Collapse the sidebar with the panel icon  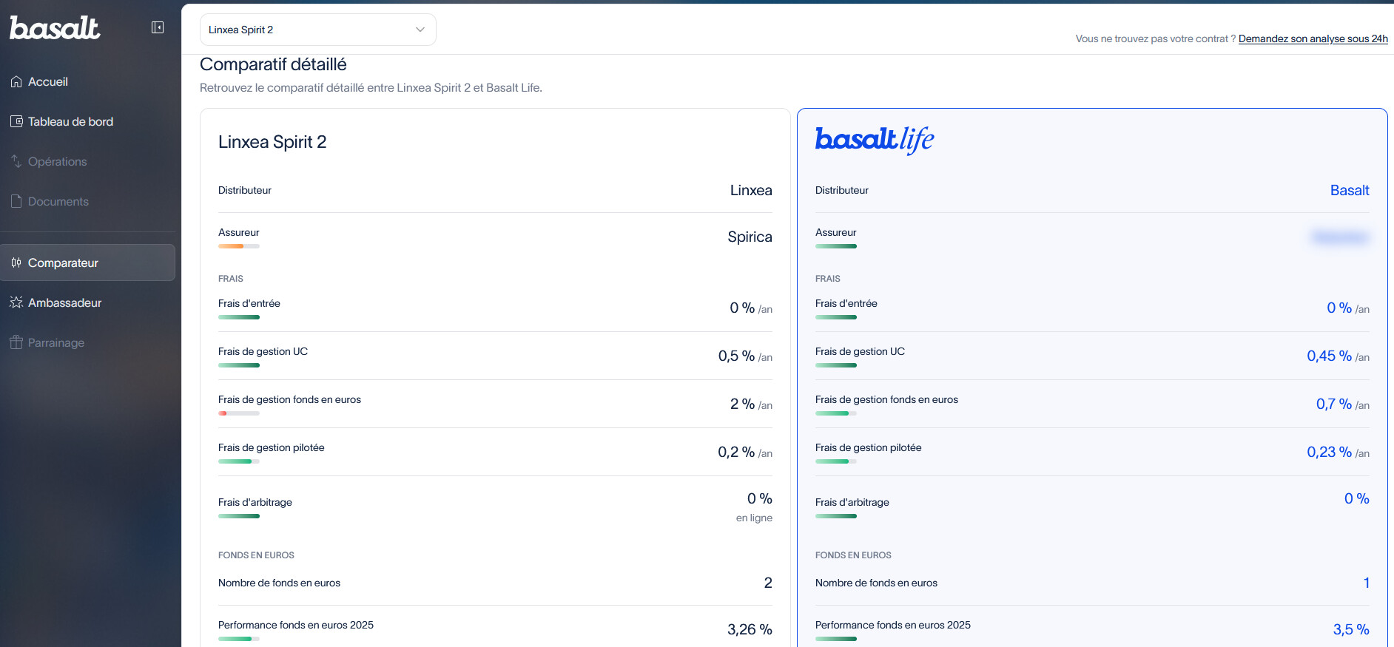click(x=158, y=27)
